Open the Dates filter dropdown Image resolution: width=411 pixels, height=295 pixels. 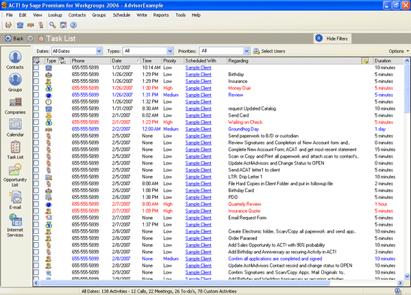99,51
